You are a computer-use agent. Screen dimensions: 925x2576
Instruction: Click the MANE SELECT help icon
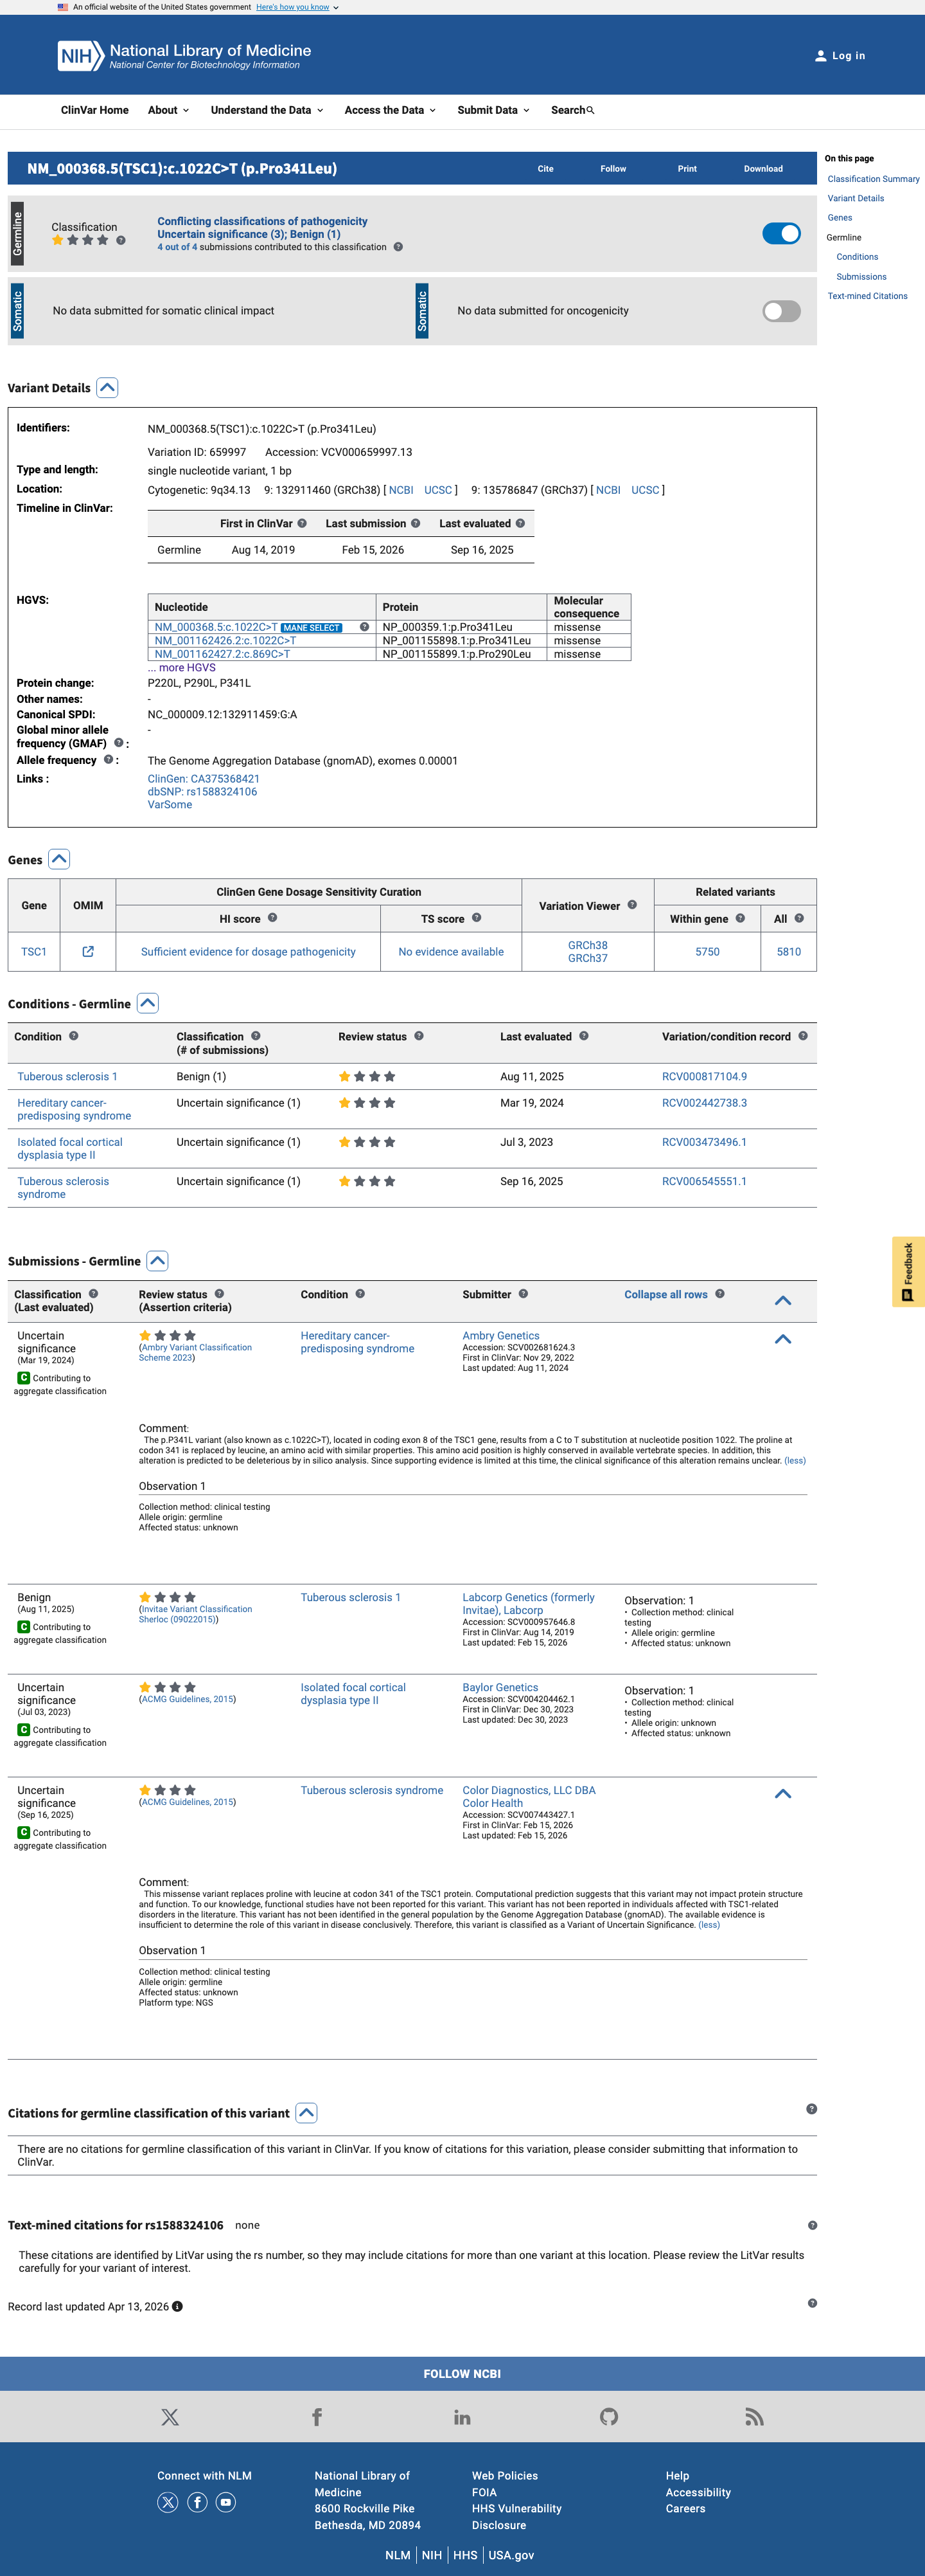pyautogui.click(x=365, y=627)
